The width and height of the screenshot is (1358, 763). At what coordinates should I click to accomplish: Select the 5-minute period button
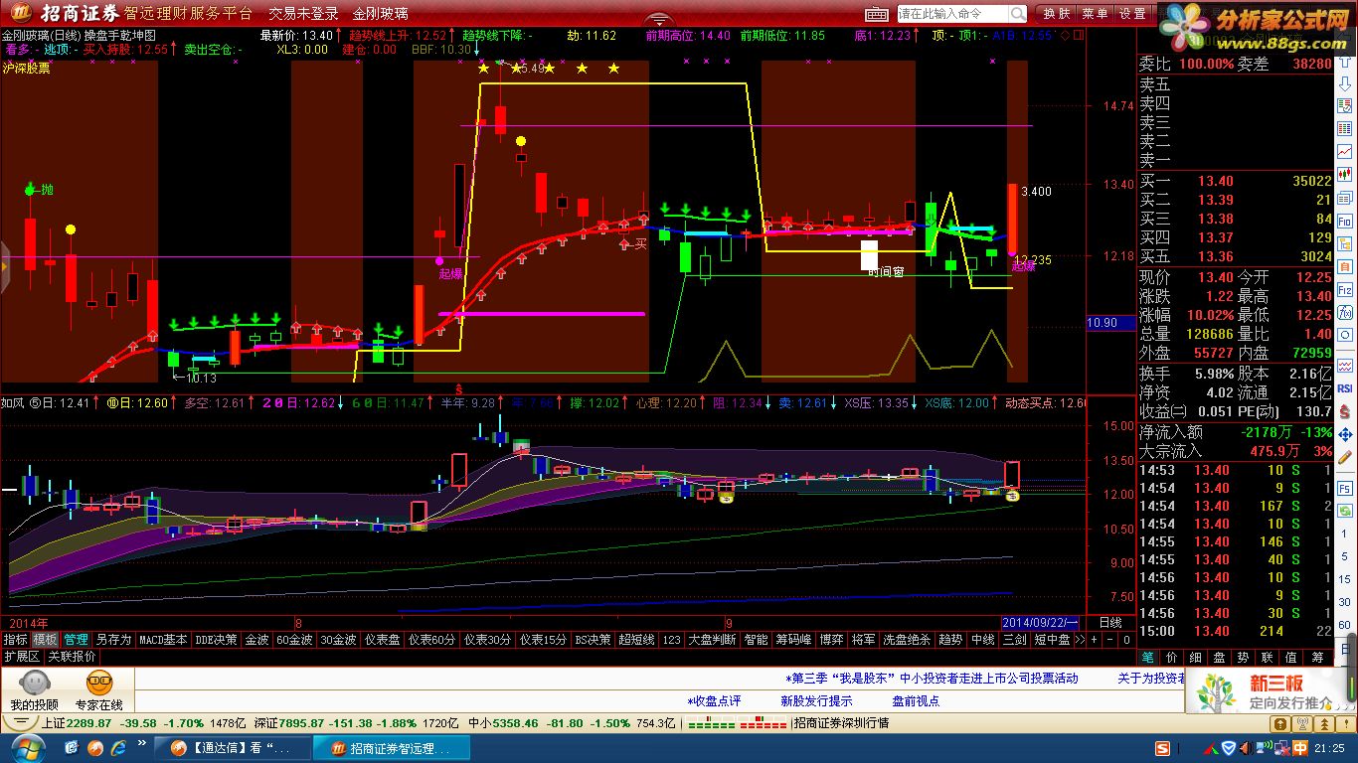coord(1345,558)
